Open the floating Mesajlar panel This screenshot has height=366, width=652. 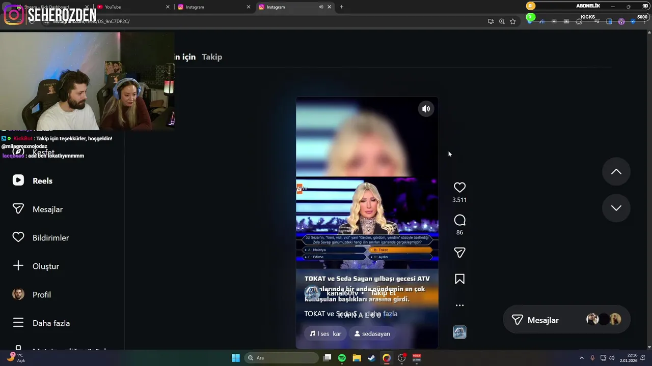point(566,320)
